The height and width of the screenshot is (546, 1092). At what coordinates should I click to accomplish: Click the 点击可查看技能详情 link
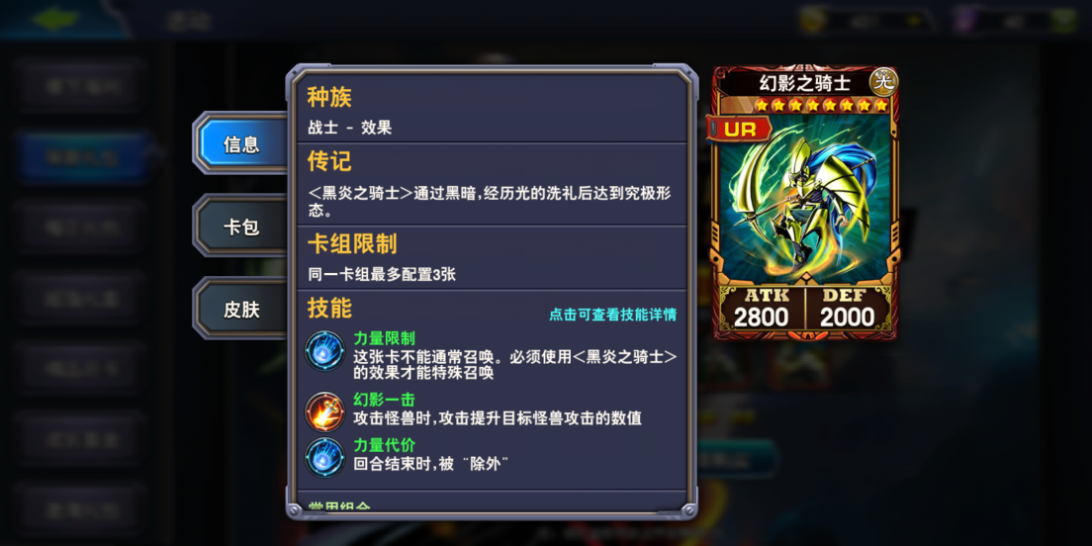[613, 315]
